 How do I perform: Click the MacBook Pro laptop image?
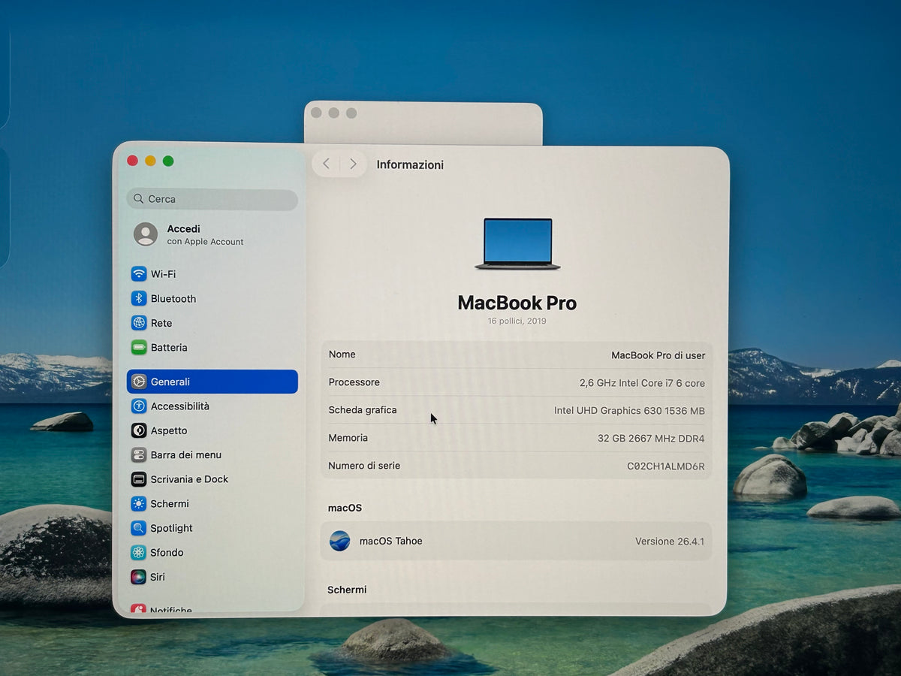point(517,244)
